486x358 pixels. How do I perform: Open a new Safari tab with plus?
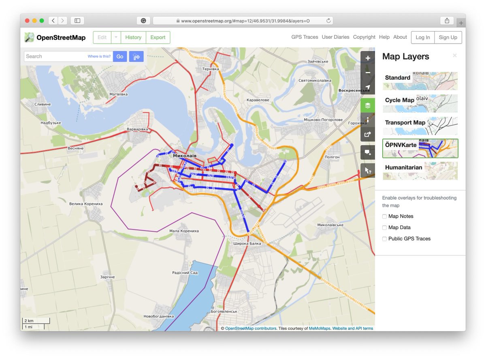pyautogui.click(x=461, y=23)
